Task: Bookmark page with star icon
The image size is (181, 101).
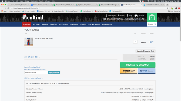Action: click(167, 8)
